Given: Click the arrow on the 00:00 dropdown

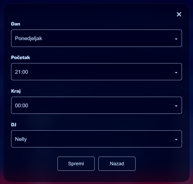Looking at the screenshot, I should (176, 106).
